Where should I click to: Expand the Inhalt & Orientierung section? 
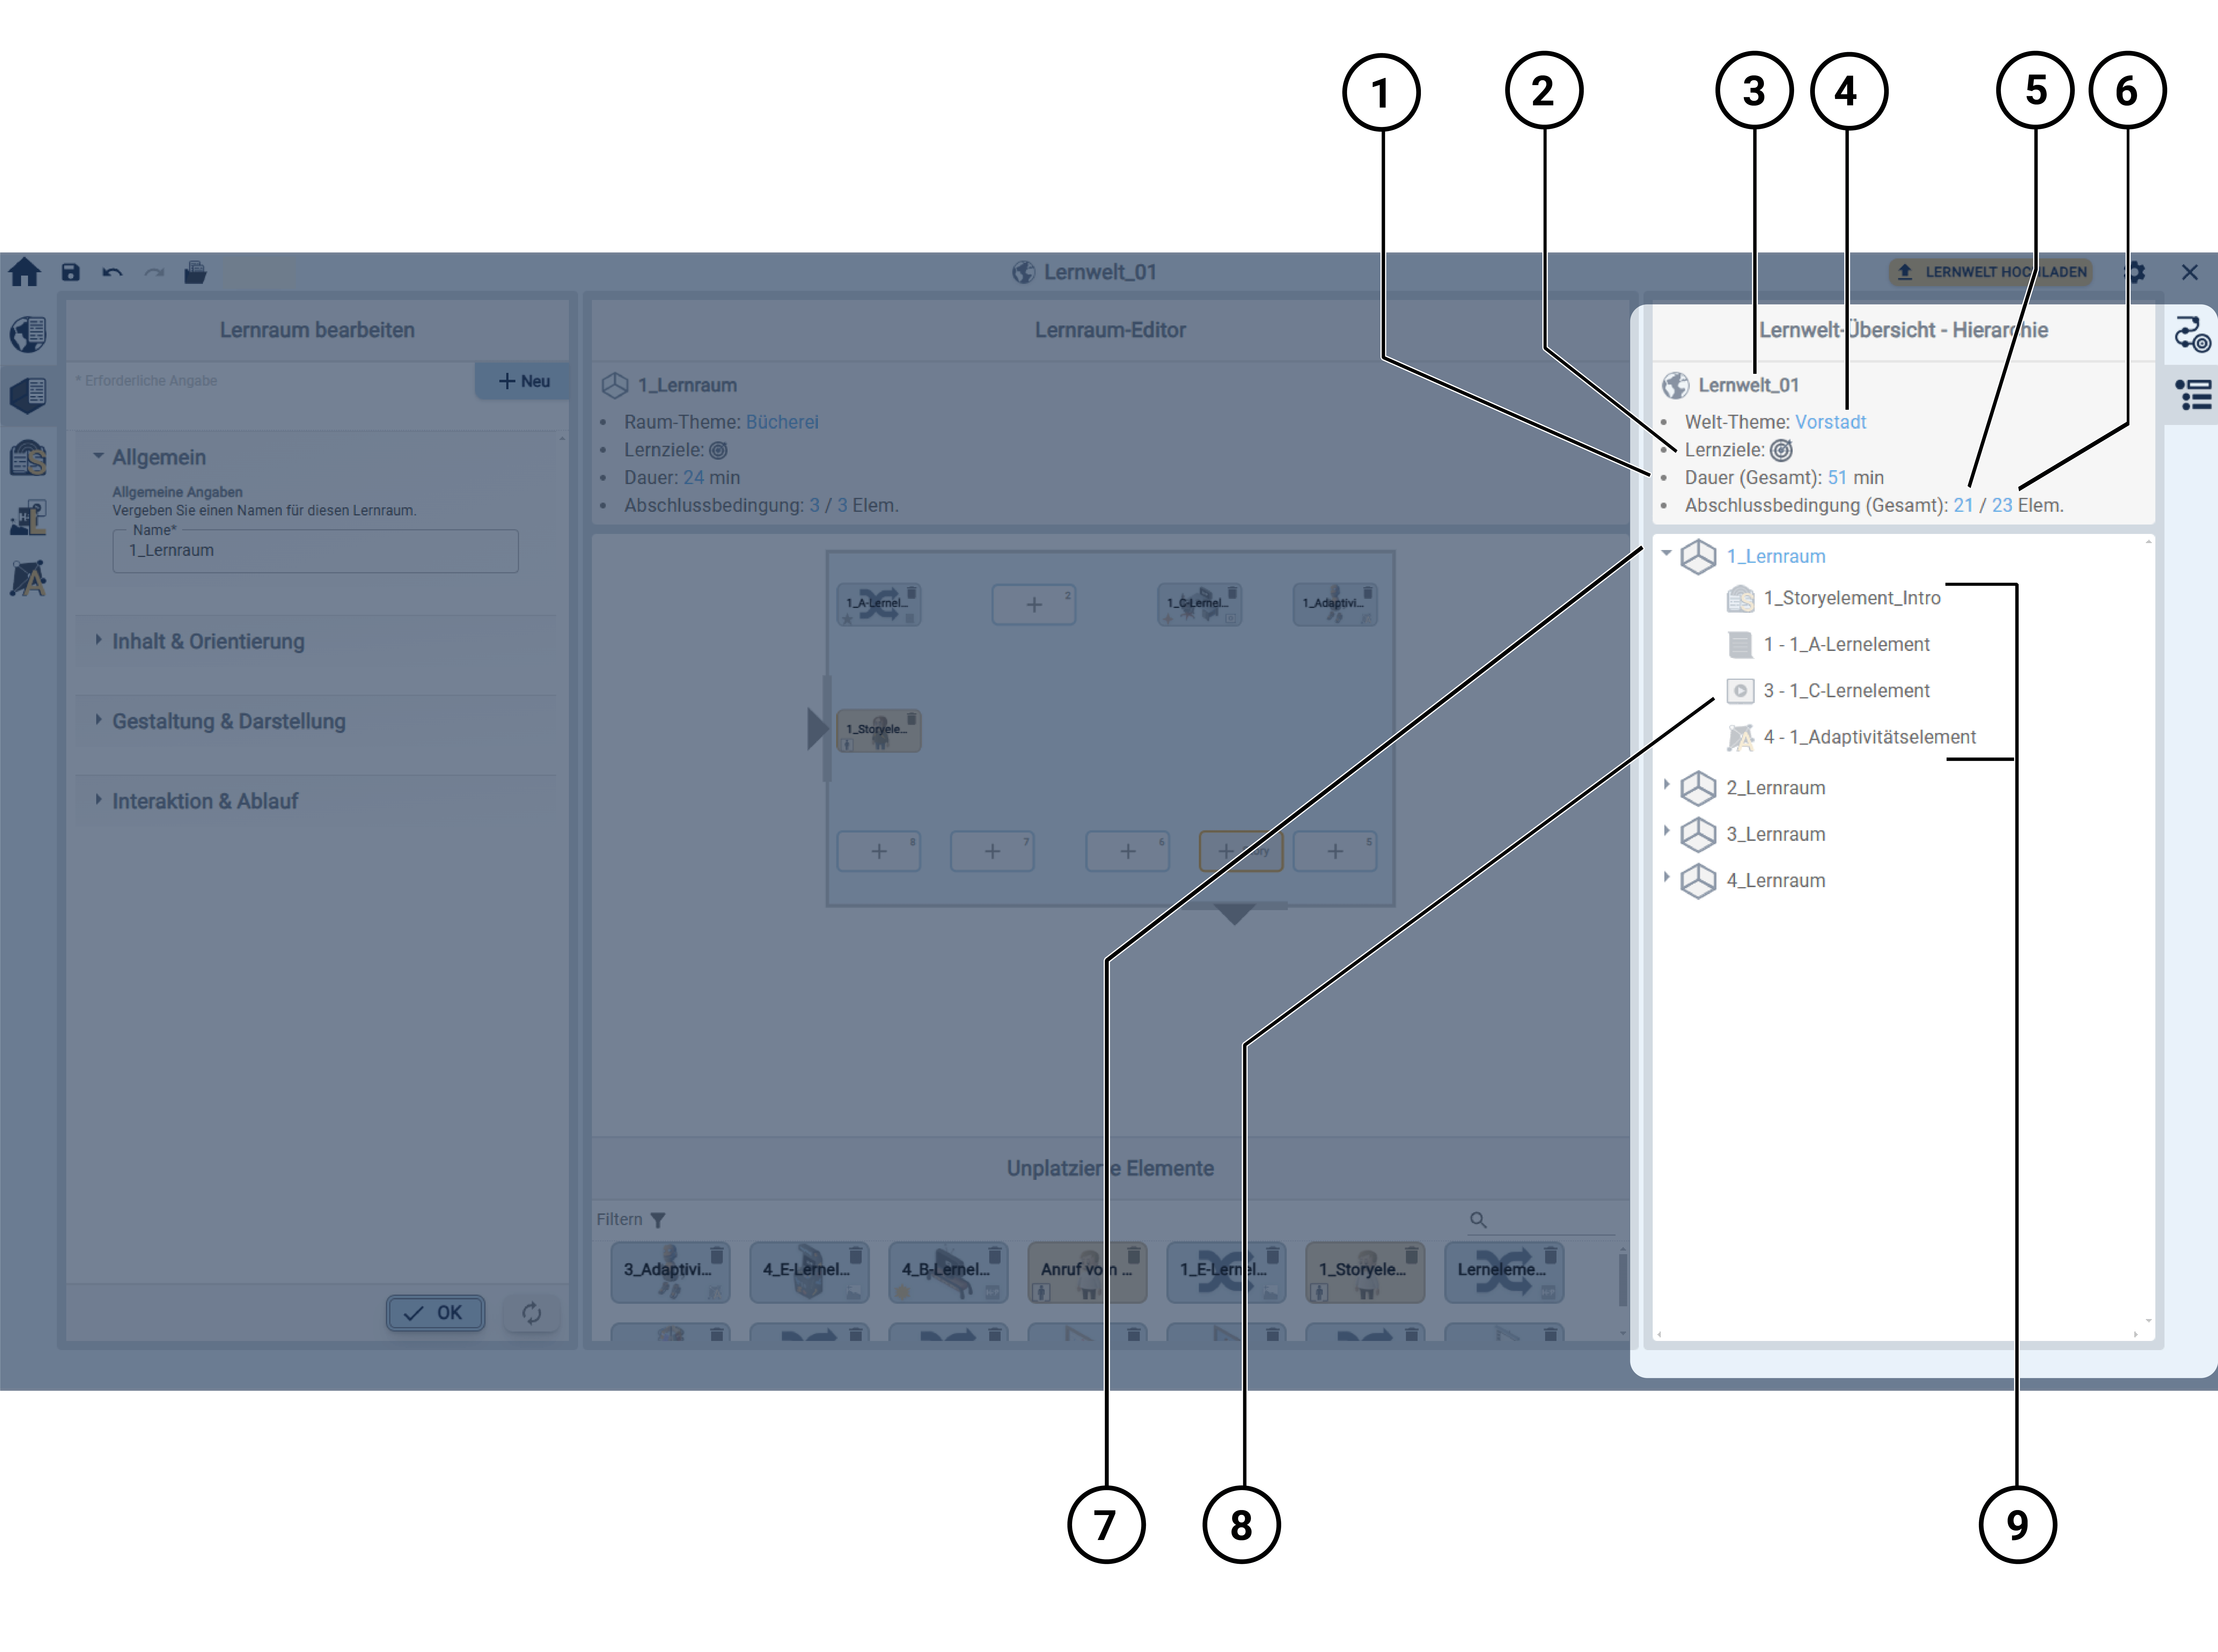click(208, 642)
